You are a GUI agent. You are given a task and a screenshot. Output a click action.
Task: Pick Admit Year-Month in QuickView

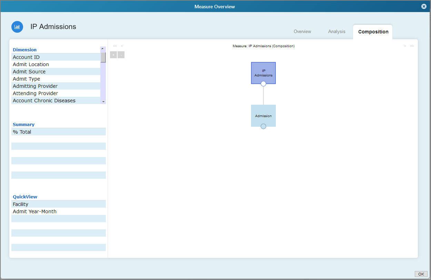34,211
